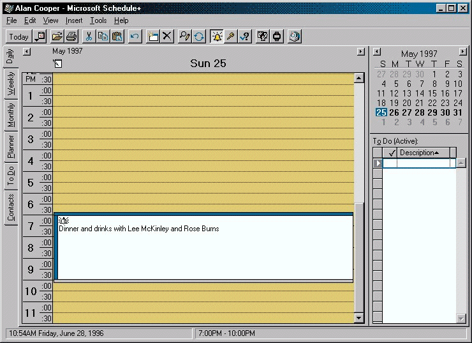Select May 29 in the mini calendar
The image size is (472, 343).
[434, 112]
